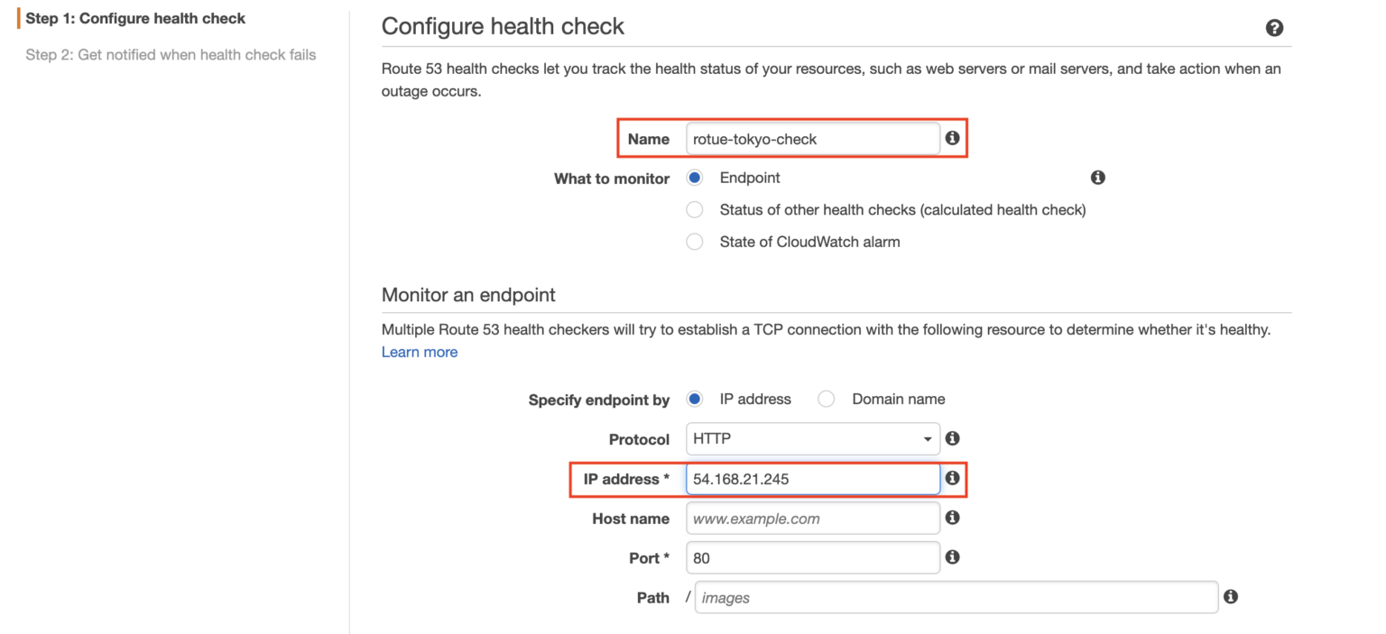Screen dimensions: 1386x634
Task: Click info icon next to Endpoint option
Action: coord(1097,178)
